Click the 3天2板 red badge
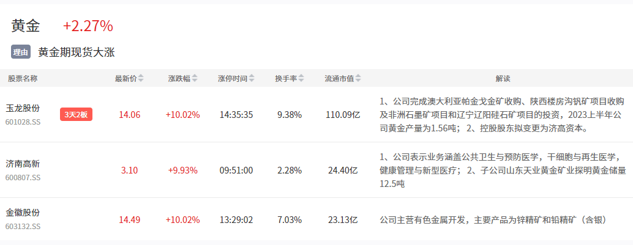The width and height of the screenshot is (633, 245). click(x=76, y=114)
